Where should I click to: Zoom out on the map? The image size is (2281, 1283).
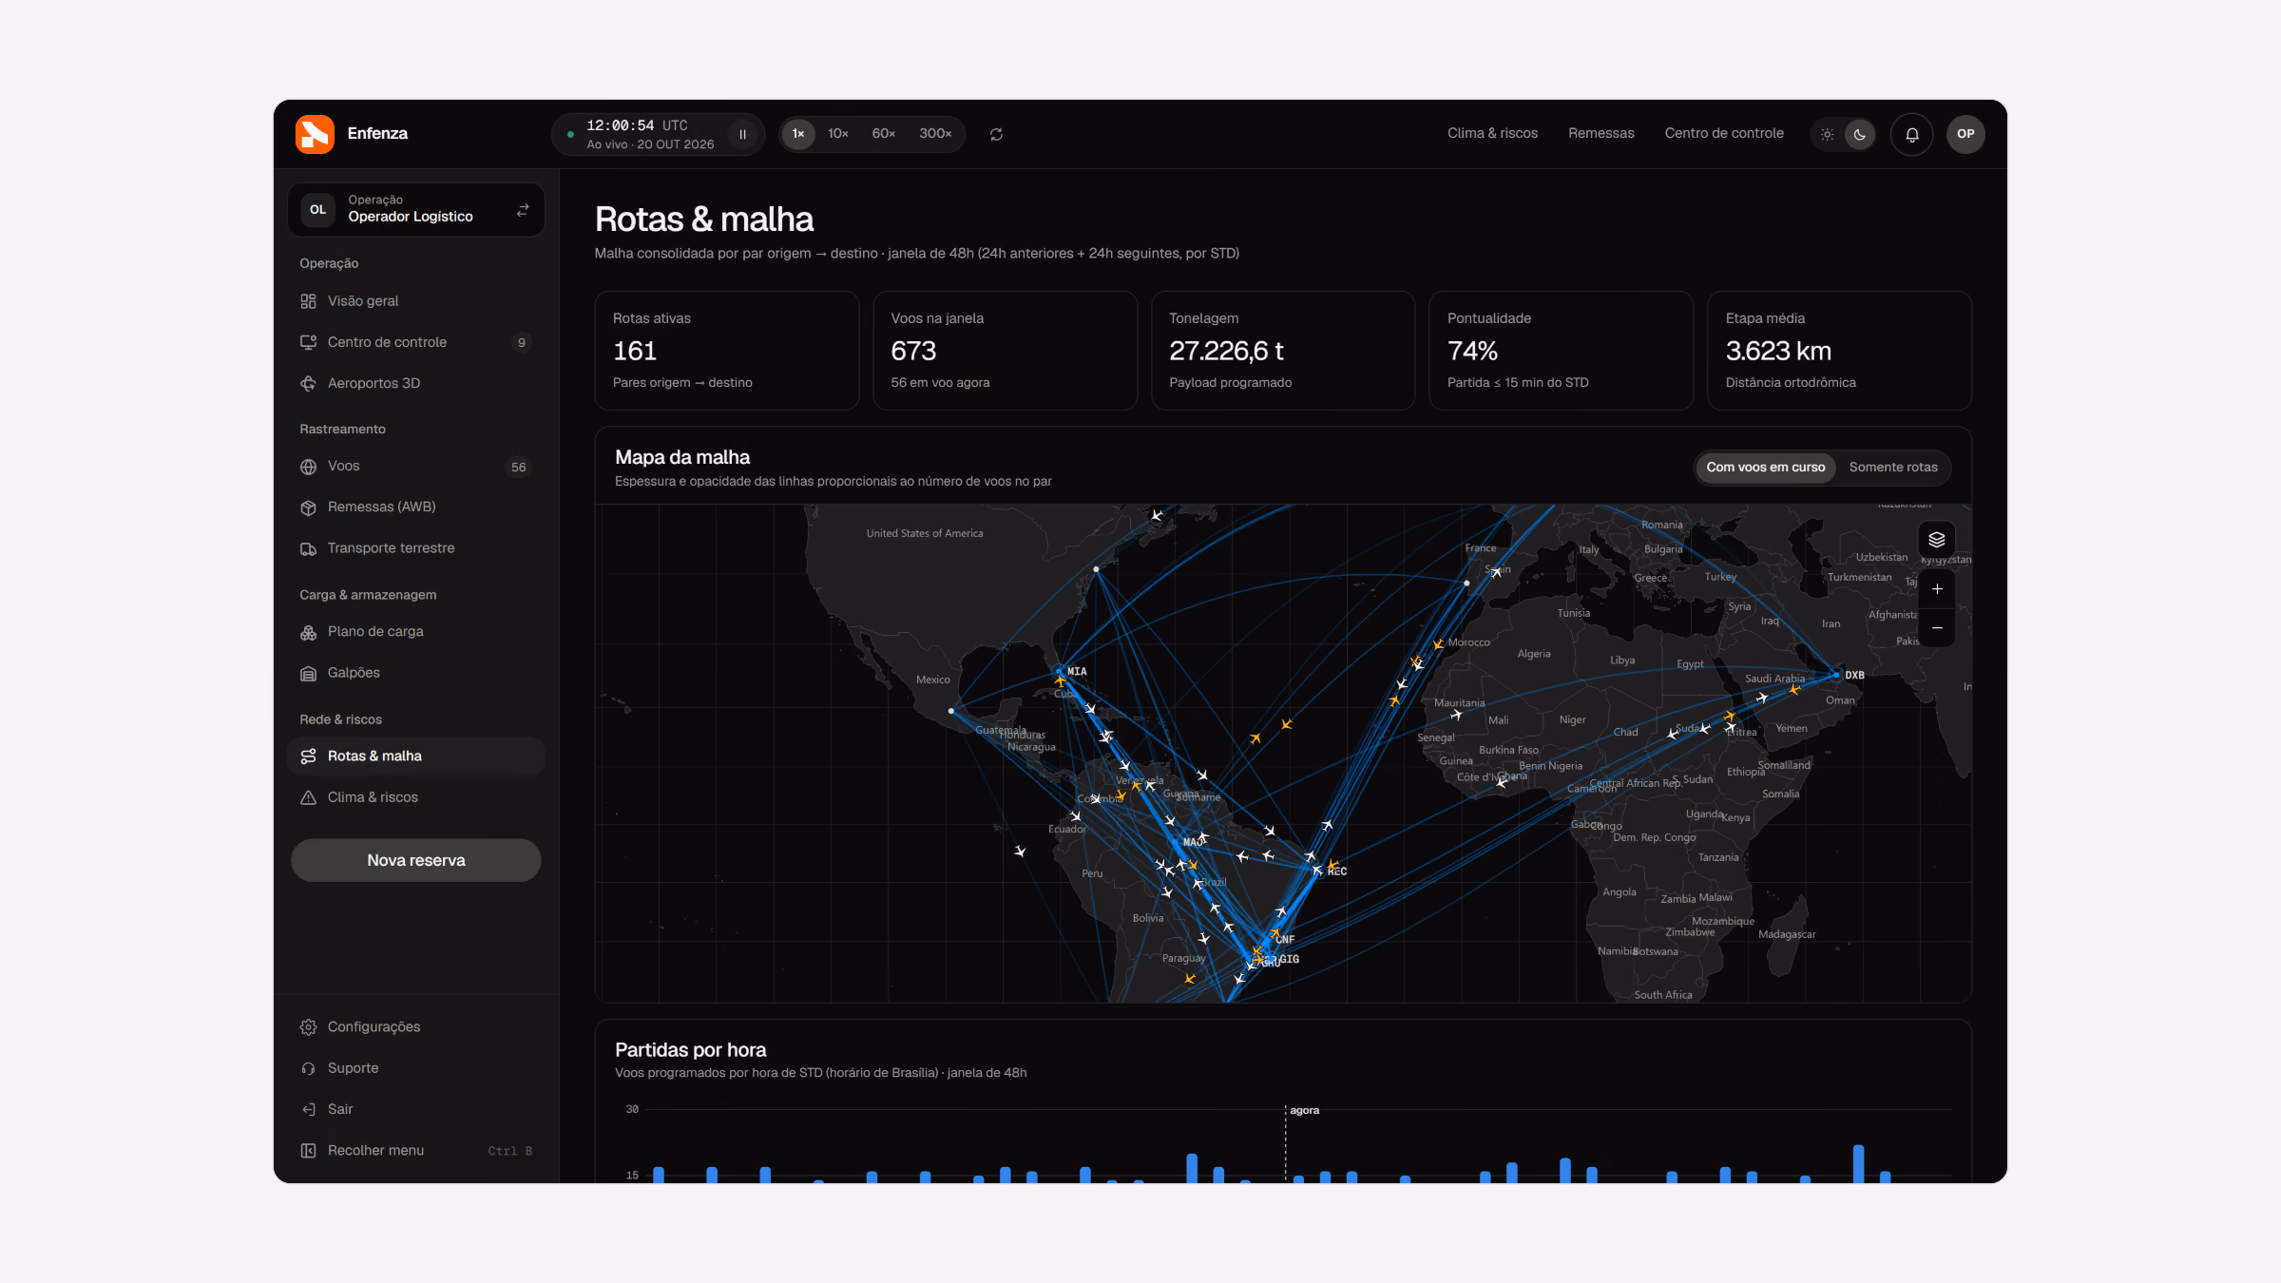[x=1936, y=628]
